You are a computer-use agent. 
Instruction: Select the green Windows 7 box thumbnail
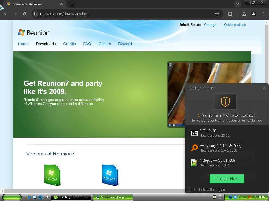[53, 175]
